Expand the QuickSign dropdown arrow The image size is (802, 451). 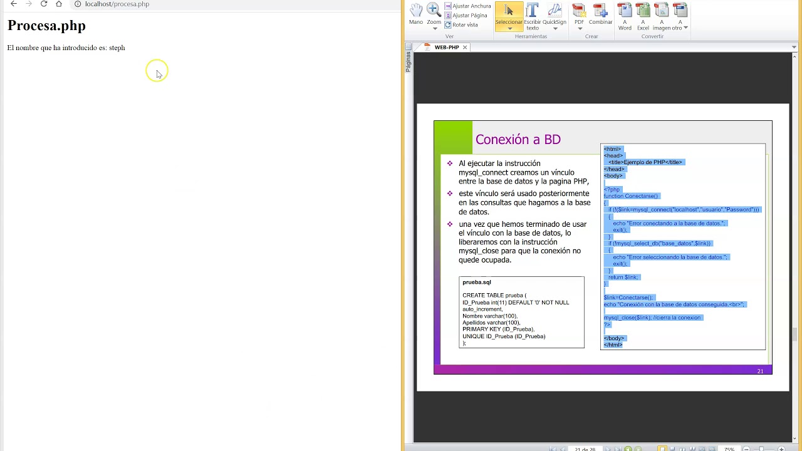point(555,29)
